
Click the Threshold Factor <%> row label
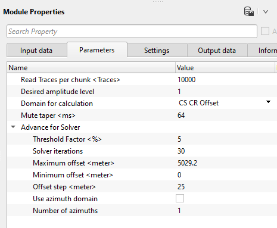67,139
